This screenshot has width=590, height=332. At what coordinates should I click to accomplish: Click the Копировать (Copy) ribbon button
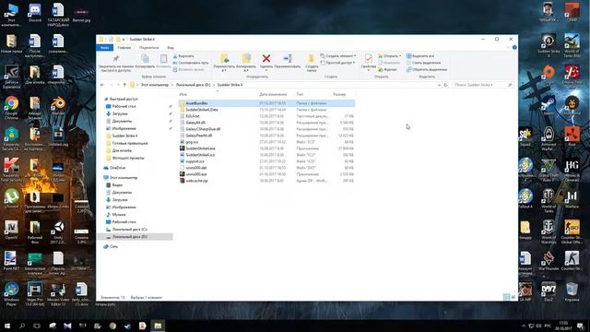pyautogui.click(x=145, y=61)
